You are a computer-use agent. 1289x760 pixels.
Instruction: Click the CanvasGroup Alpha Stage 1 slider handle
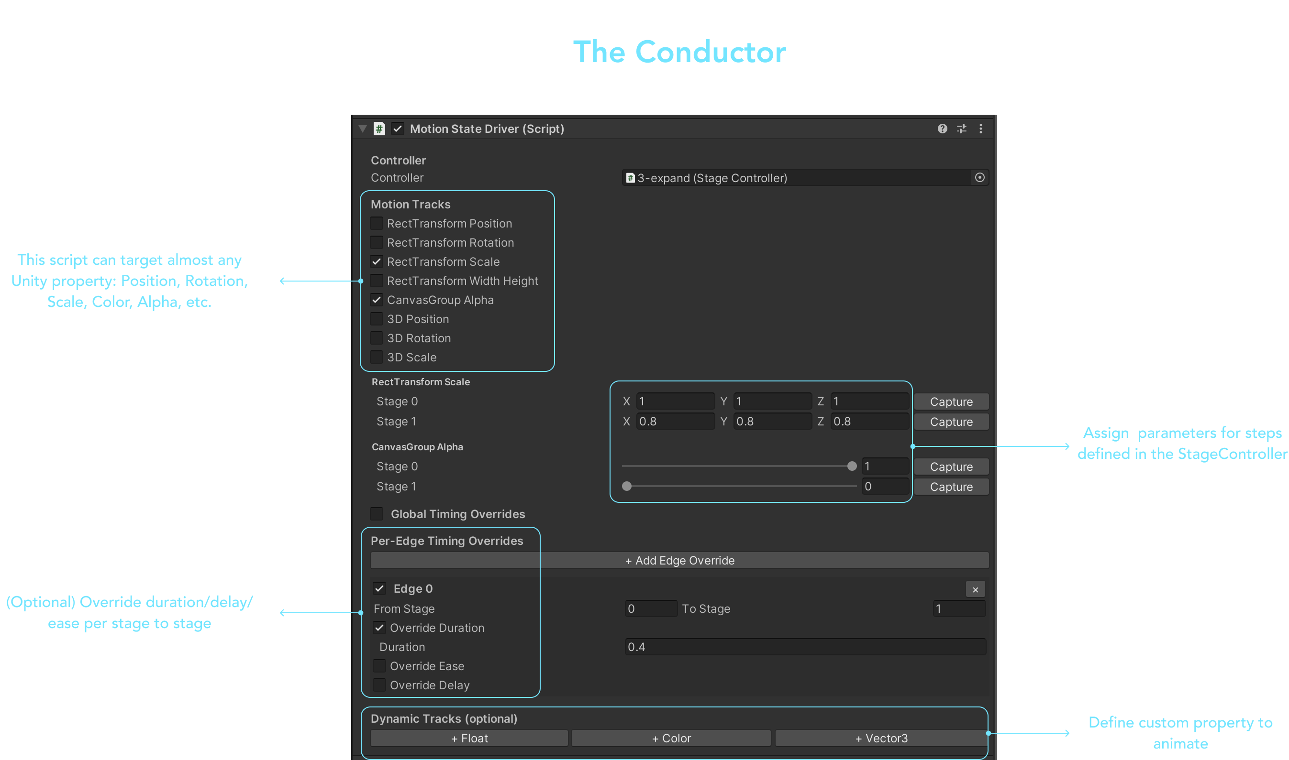626,486
